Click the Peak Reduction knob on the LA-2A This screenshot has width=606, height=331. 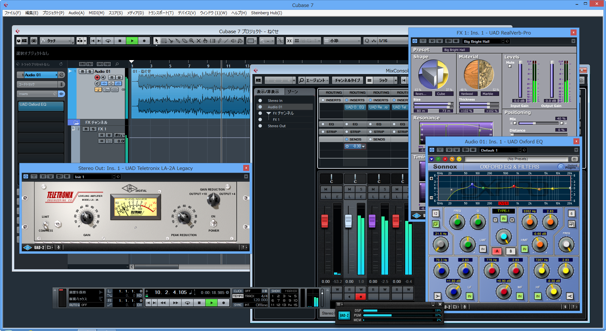(184, 217)
